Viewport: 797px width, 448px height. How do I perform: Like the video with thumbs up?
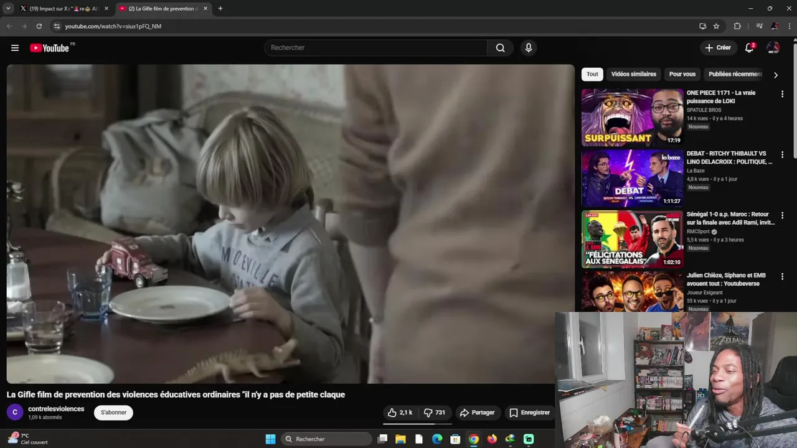pos(400,413)
